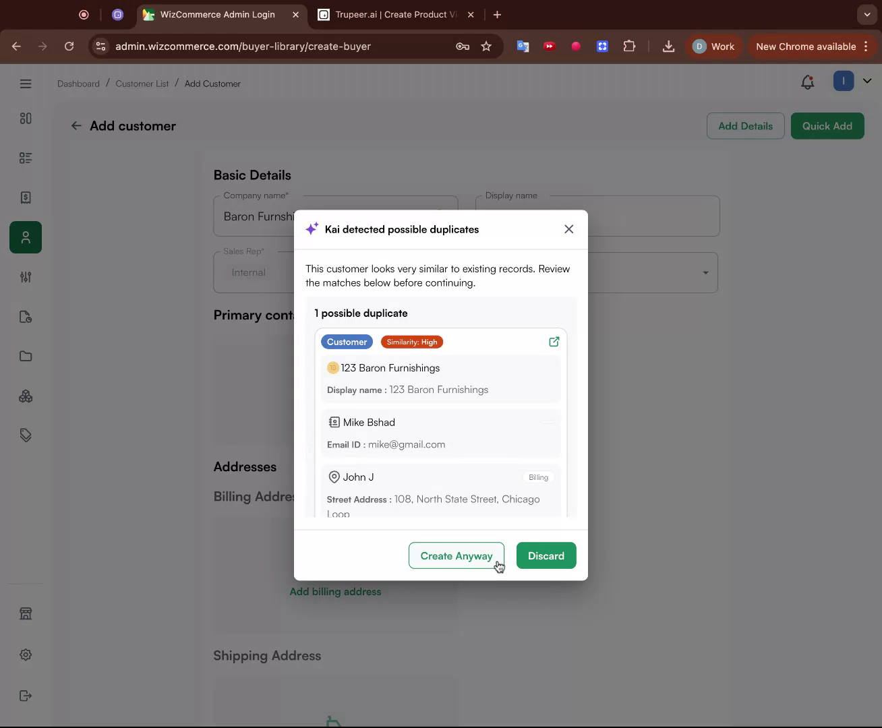This screenshot has height=728, width=882.
Task: Click the logout icon in sidebar
Action: 26,696
